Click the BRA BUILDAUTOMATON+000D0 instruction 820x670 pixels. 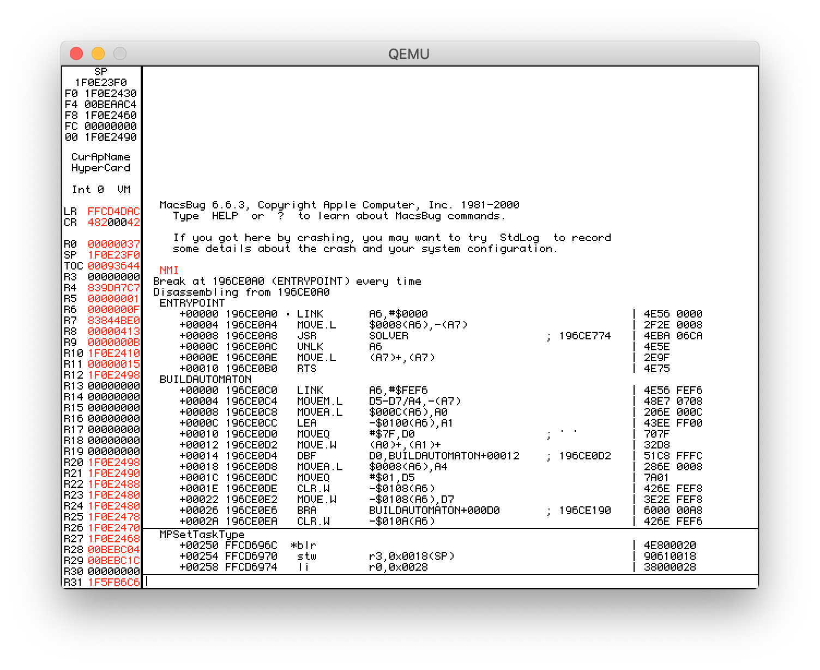(399, 510)
